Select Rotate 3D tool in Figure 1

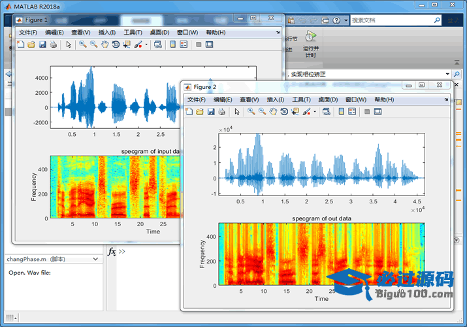coord(116,44)
